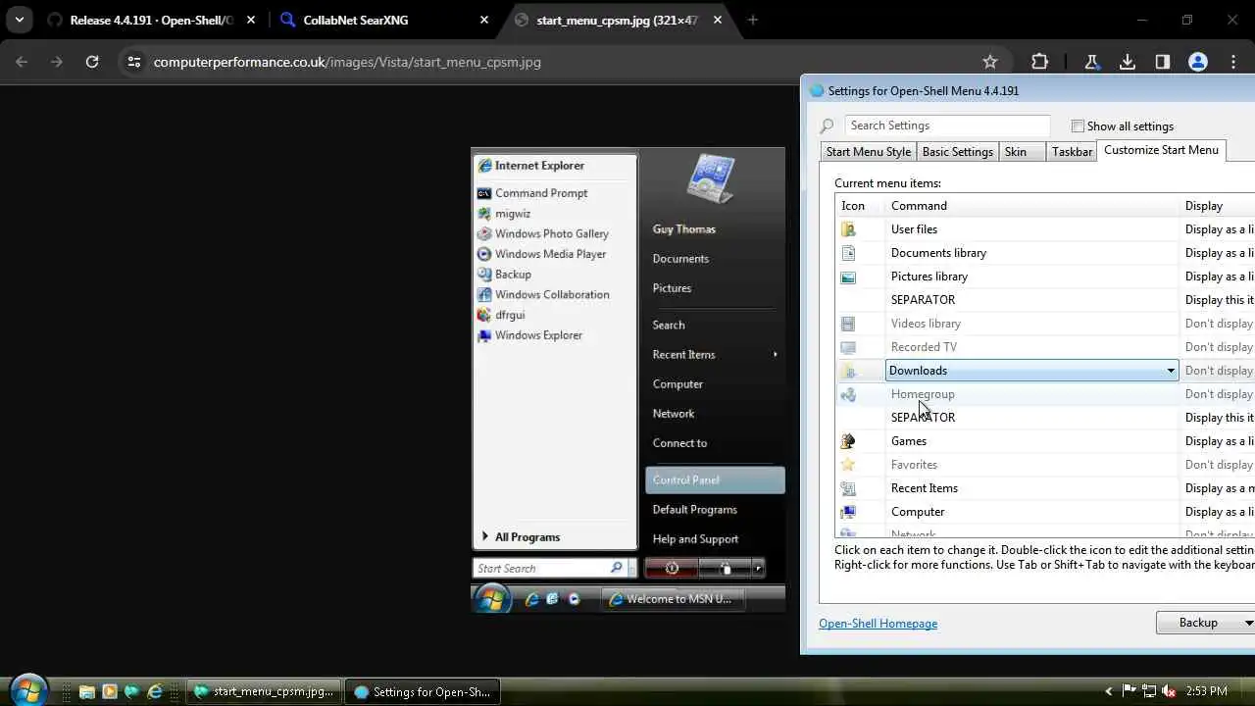This screenshot has width=1255, height=706.
Task: Open the browser profile avatar
Action: pyautogui.click(x=1198, y=62)
